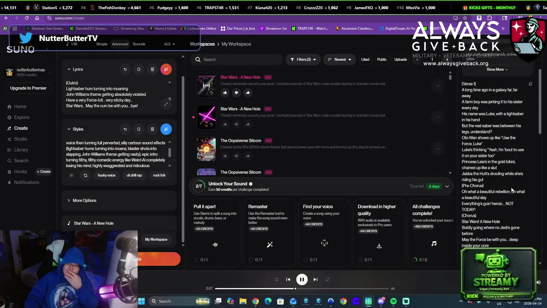Image resolution: width=547 pixels, height=308 pixels.
Task: Clear the Styles with the trash icon
Action: (152, 129)
